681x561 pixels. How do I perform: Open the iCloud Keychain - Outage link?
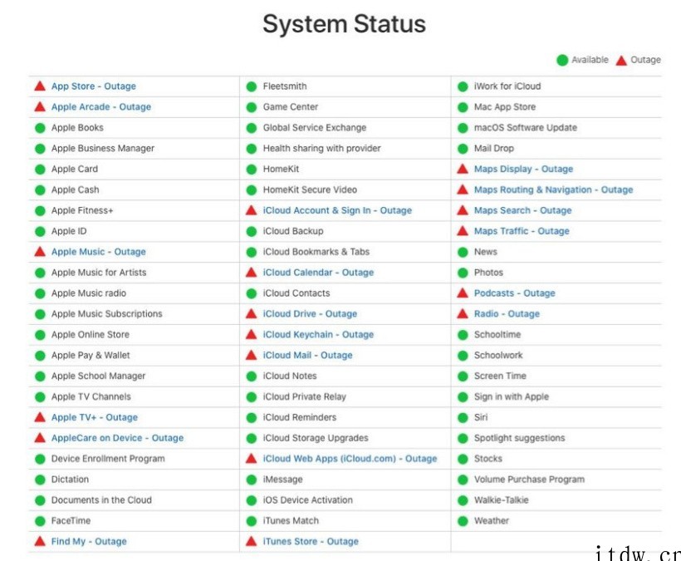pyautogui.click(x=318, y=335)
